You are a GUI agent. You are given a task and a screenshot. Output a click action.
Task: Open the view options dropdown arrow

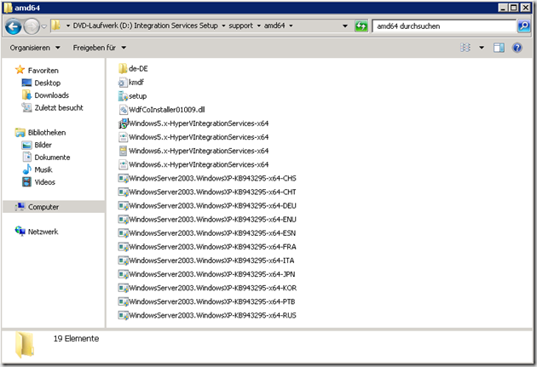coord(482,48)
